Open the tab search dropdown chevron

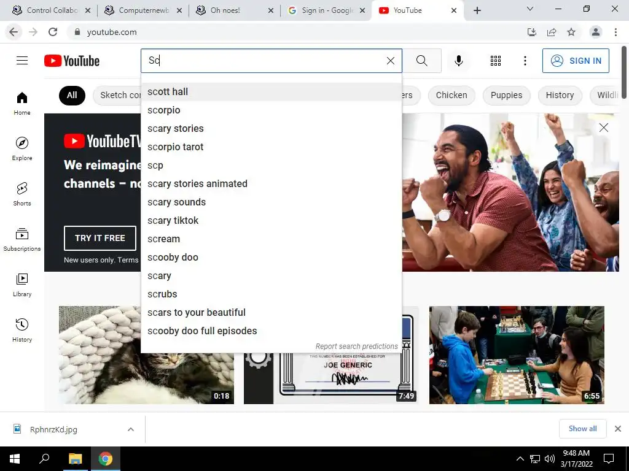pyautogui.click(x=530, y=9)
